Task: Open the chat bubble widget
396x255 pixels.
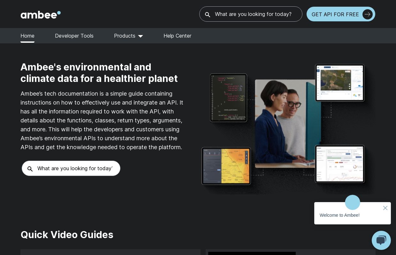Action: [381, 240]
